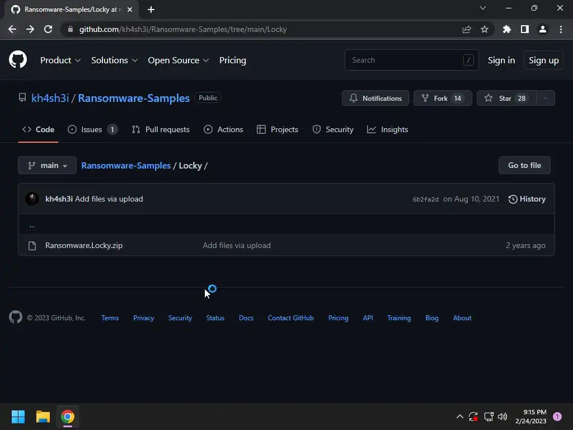Screen dimensions: 573x430
Task: Open the Actions tab
Action: (x=223, y=129)
